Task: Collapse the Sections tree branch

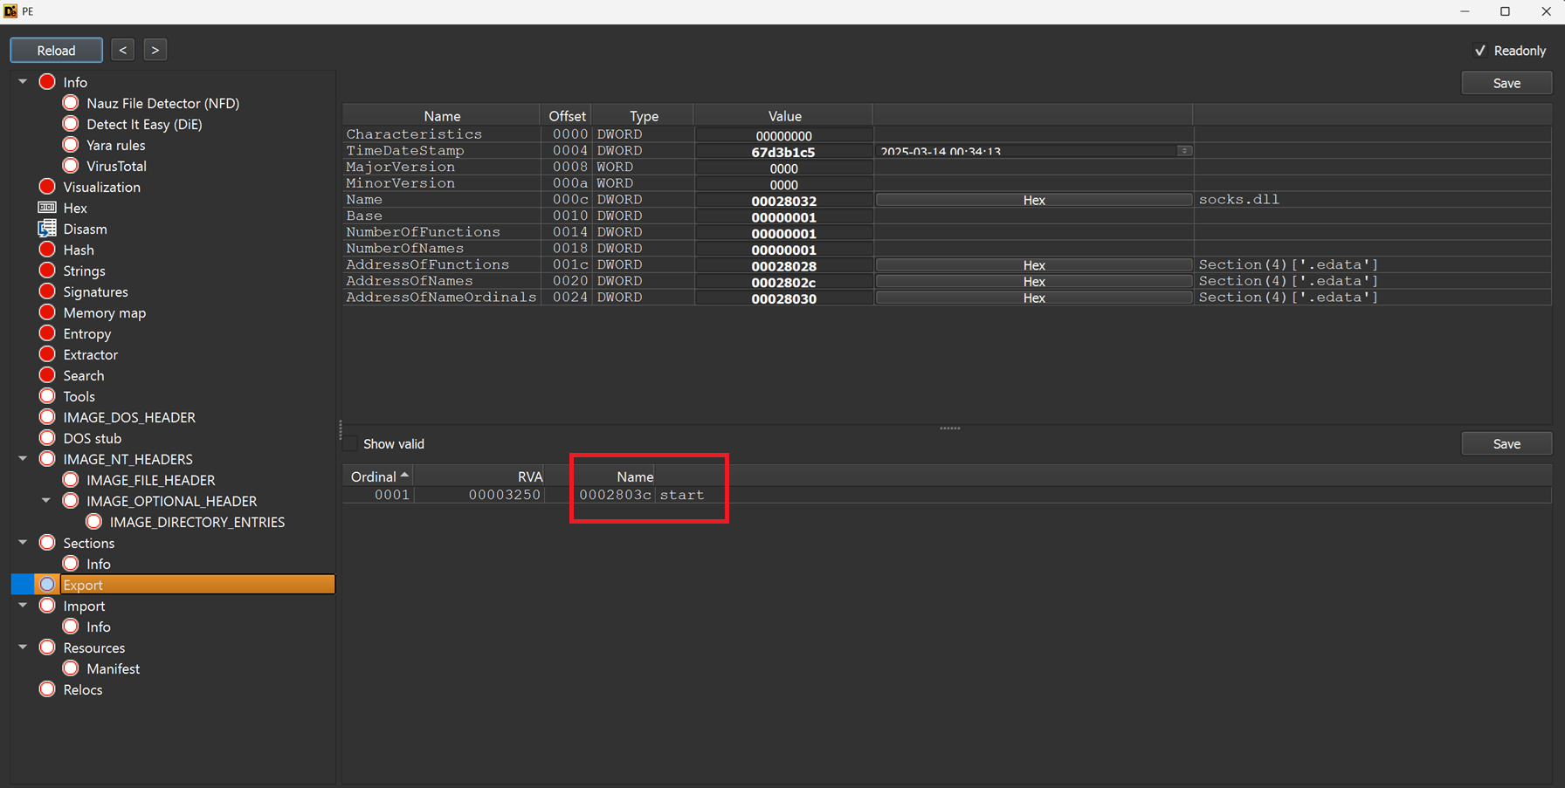Action: (x=23, y=542)
